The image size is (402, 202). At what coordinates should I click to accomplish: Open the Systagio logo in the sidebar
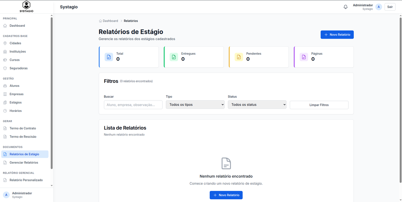[x=26, y=6]
